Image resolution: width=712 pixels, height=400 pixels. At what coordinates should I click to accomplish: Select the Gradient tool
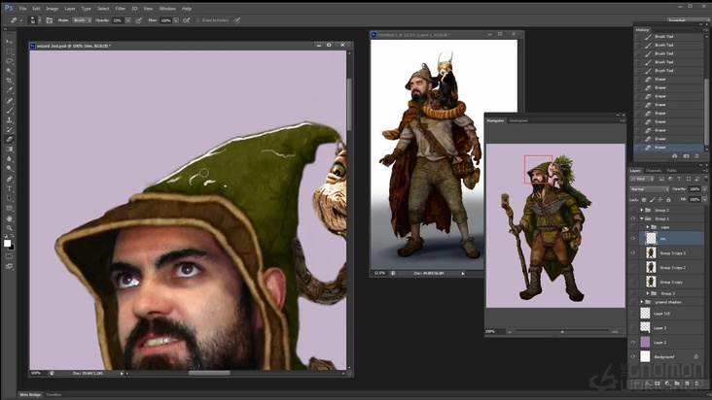[x=9, y=150]
